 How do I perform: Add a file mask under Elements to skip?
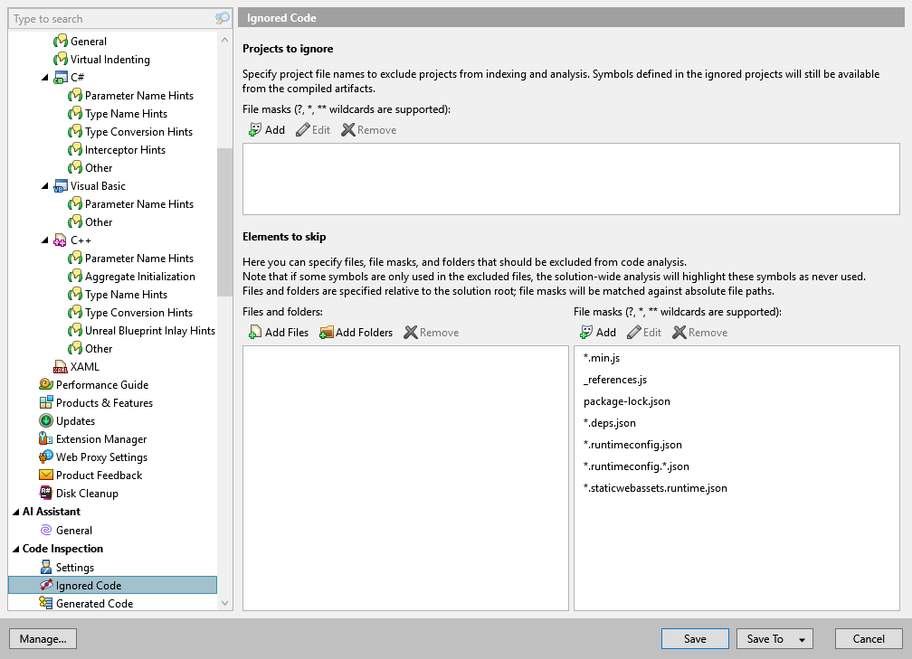(598, 333)
